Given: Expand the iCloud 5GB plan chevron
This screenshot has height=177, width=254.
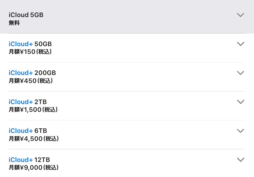Looking at the screenshot, I should click(x=240, y=15).
